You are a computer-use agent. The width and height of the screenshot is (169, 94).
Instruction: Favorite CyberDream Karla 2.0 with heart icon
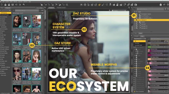point(166,41)
